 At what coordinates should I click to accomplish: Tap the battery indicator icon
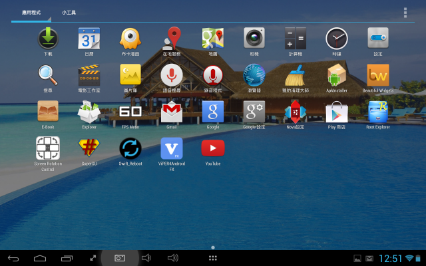(418, 258)
